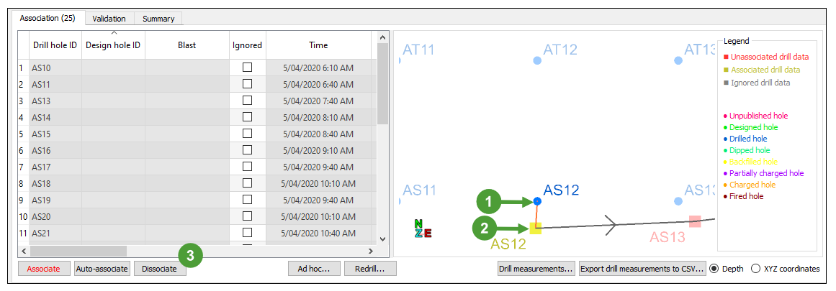This screenshot has width=836, height=291.
Task: Click Charged hole legend entry
Action: [x=749, y=185]
